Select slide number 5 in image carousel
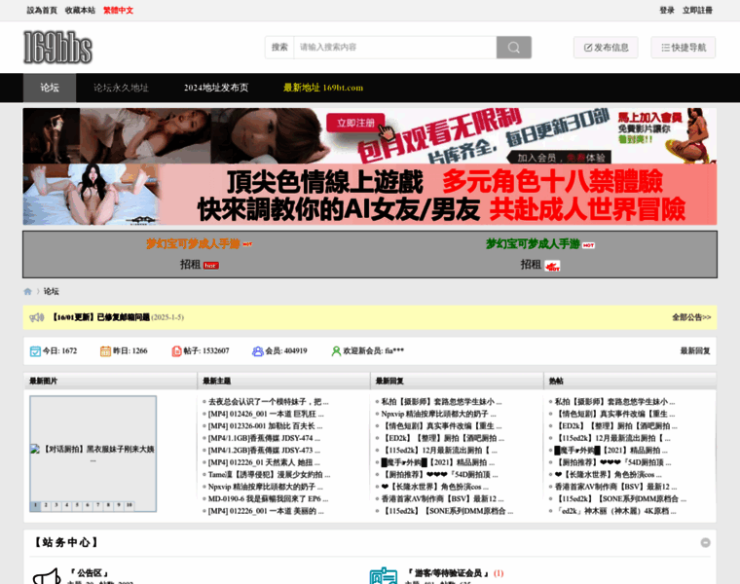This screenshot has height=584, width=740. pyautogui.click(x=77, y=506)
